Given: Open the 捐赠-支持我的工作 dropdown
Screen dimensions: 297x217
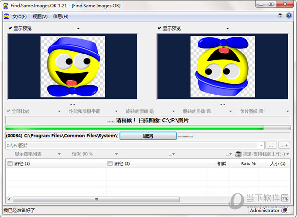Looking at the screenshot, I should pyautogui.click(x=288, y=154).
